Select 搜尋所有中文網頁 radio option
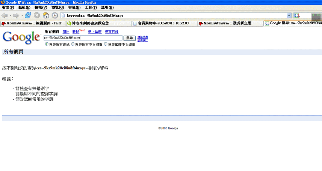The height and width of the screenshot is (171, 322). coord(73,44)
